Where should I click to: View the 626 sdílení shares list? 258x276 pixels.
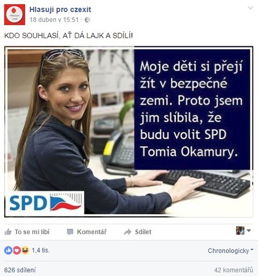click(20, 270)
